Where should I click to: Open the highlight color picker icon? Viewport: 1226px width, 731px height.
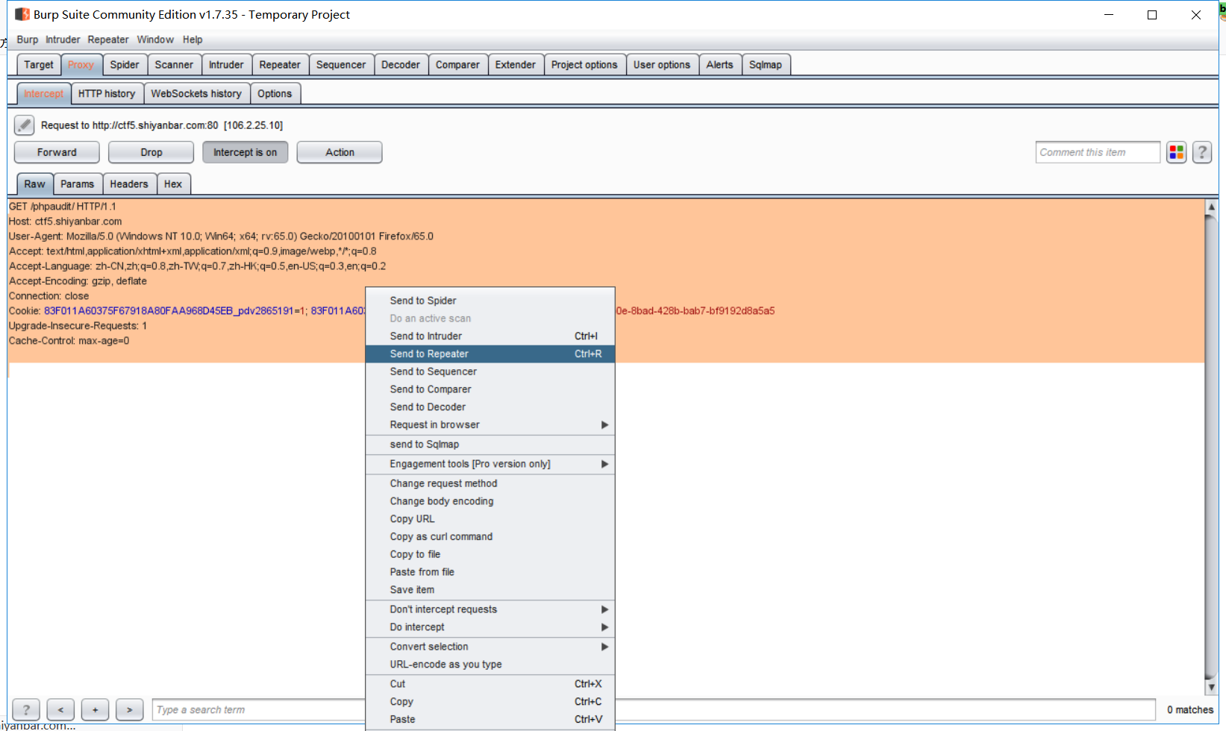click(x=1177, y=152)
